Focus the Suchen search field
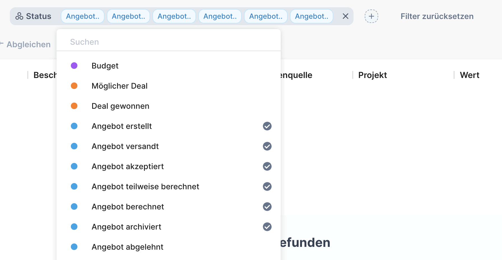 click(168, 42)
